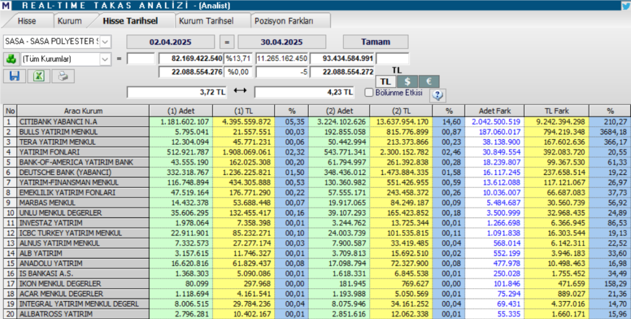The height and width of the screenshot is (319, 631).
Task: Select the CITIBANK YABANCI N.A row
Action: (x=317, y=122)
